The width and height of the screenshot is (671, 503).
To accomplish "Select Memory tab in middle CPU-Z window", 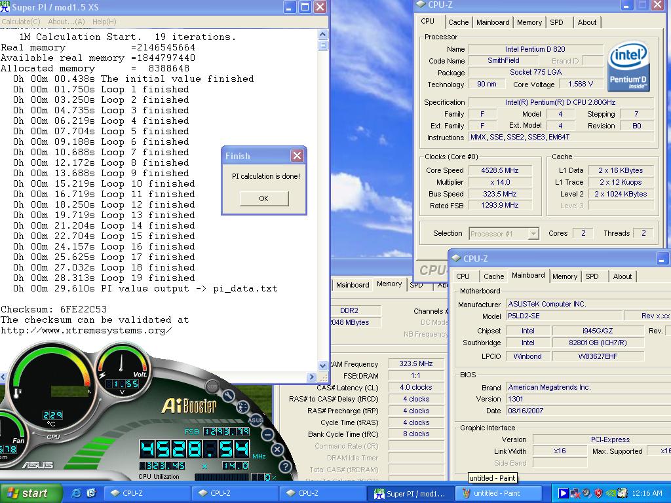I will (x=389, y=284).
